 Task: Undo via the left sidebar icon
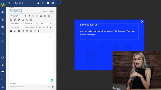pos(3,34)
